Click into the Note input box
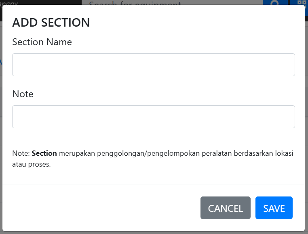This screenshot has height=234, width=308. coord(154,117)
